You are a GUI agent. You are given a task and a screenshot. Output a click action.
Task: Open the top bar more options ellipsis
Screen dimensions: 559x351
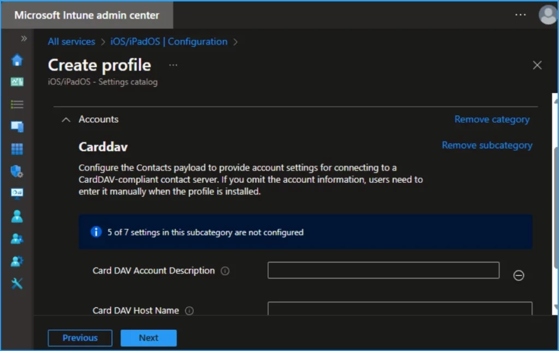[x=520, y=15]
